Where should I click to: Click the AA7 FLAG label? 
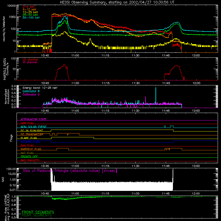[x=27, y=153]
